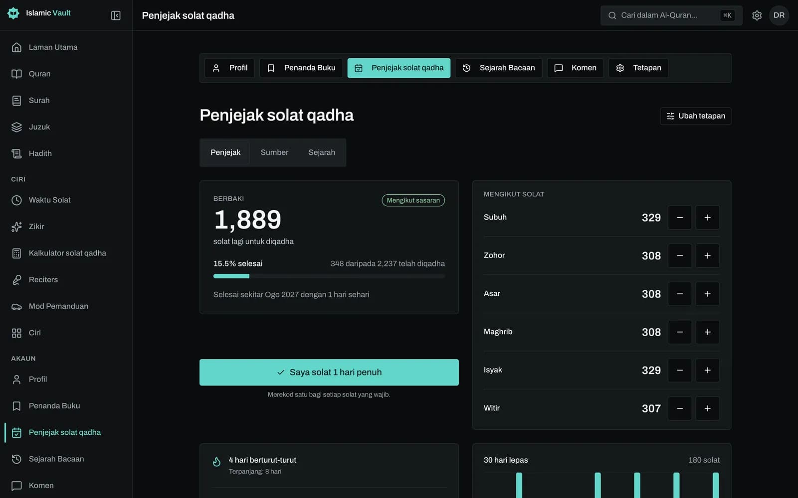Image resolution: width=798 pixels, height=498 pixels.
Task: Click the Ciri grid icon
Action: point(16,333)
